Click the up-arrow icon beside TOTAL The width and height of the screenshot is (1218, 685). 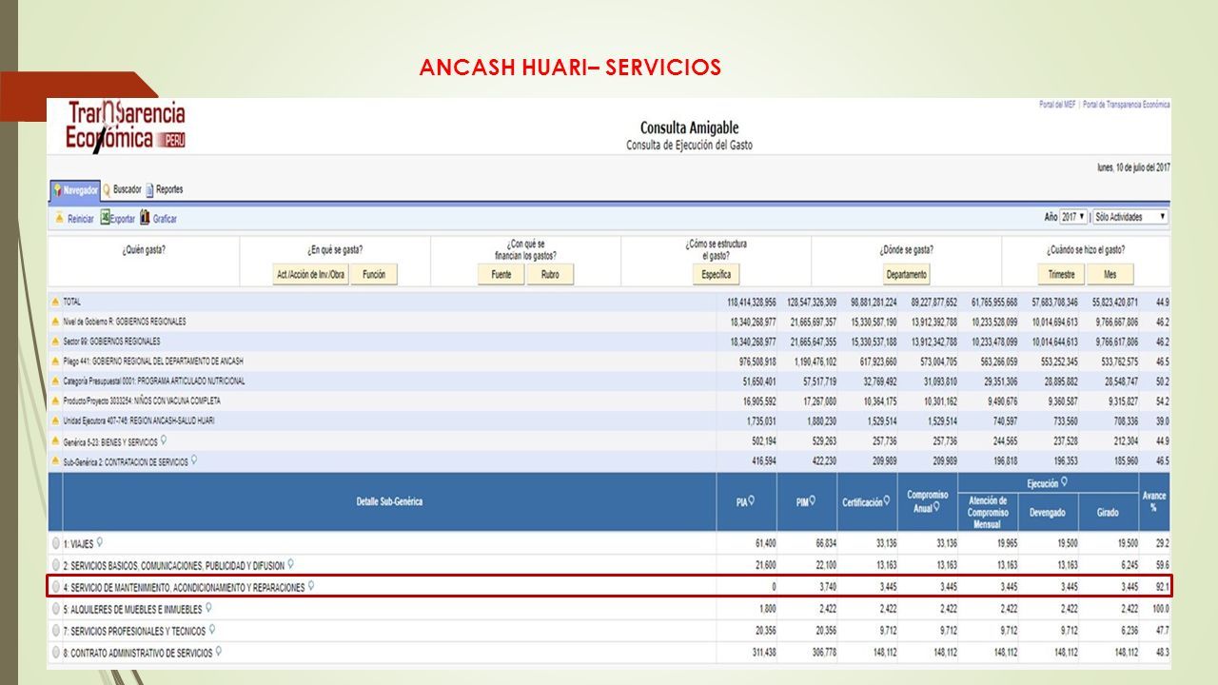point(55,302)
